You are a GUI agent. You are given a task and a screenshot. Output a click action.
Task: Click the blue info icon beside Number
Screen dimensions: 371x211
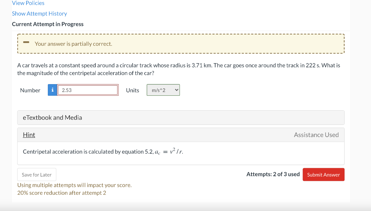pyautogui.click(x=53, y=90)
